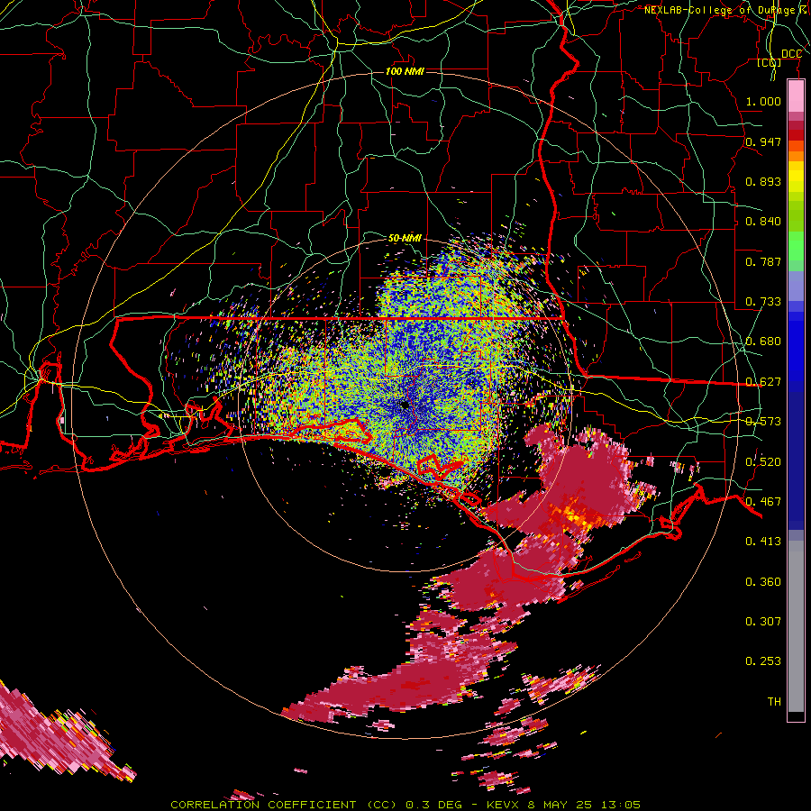Click the 0.573 legend value
This screenshot has height=811, width=811.
(x=763, y=422)
